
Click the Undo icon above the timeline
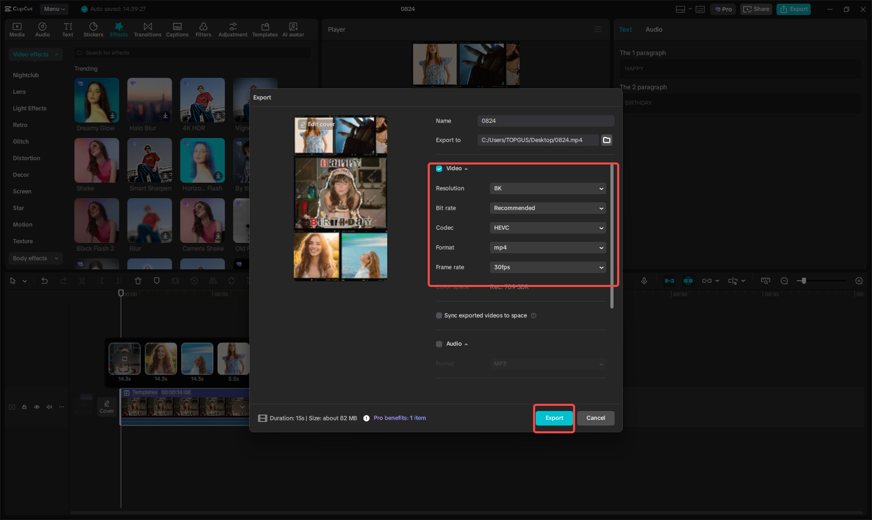[x=45, y=280]
